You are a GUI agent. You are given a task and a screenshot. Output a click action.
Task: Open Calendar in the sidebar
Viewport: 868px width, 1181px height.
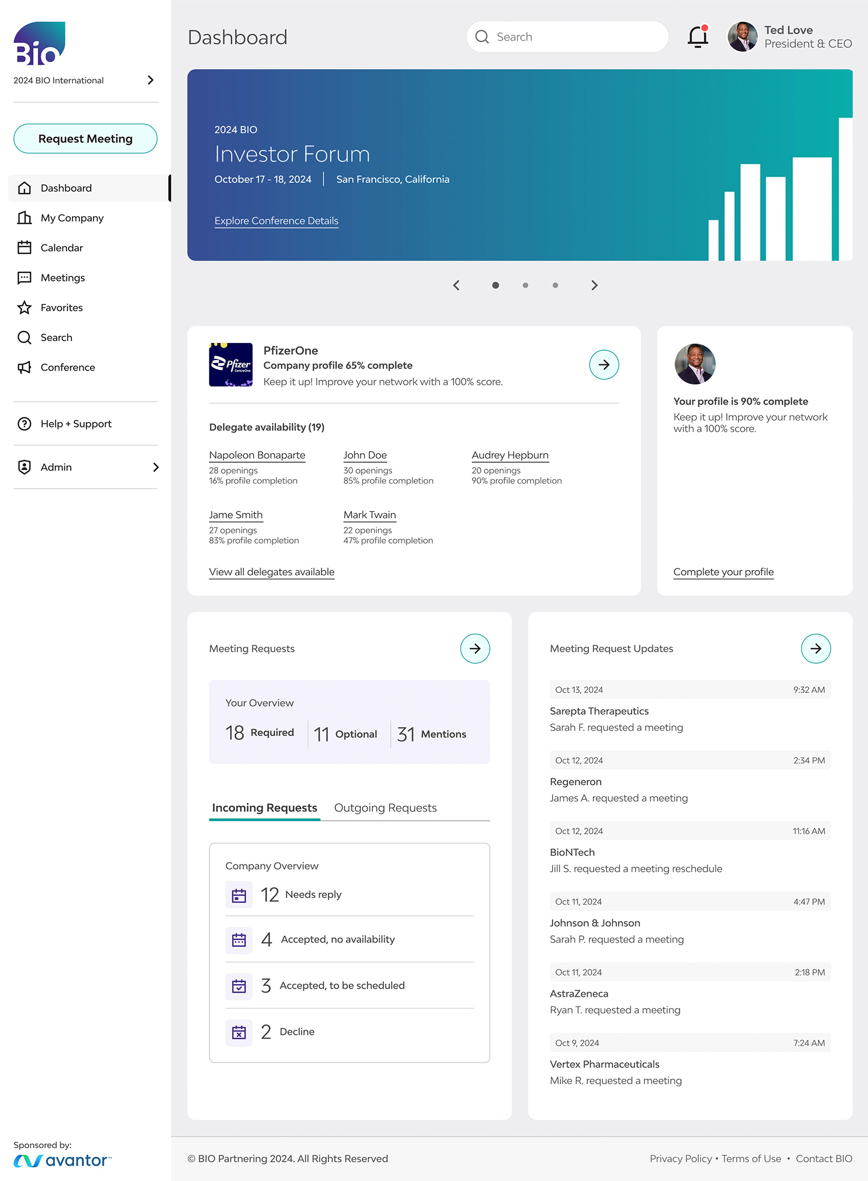click(x=62, y=248)
